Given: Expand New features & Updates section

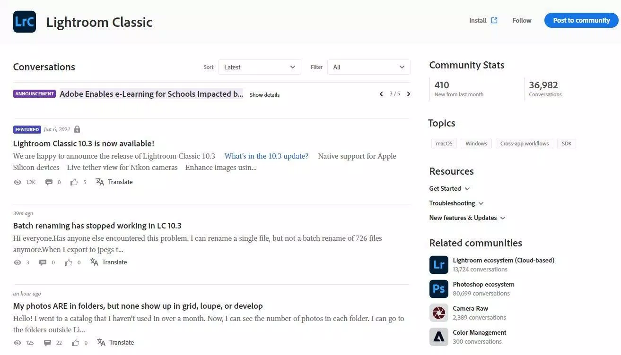Looking at the screenshot, I should tap(467, 218).
